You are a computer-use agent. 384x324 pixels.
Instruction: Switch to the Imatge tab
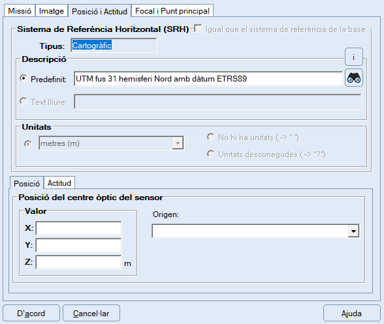point(52,11)
